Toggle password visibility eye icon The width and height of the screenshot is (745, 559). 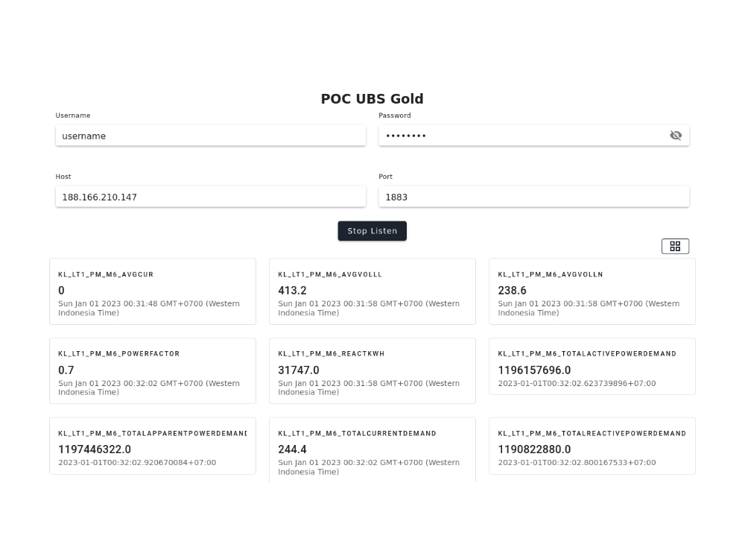pos(675,136)
